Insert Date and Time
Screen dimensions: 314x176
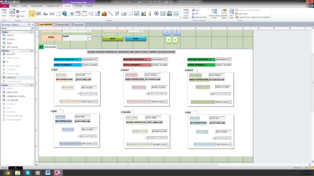pyautogui.click(x=199, y=17)
